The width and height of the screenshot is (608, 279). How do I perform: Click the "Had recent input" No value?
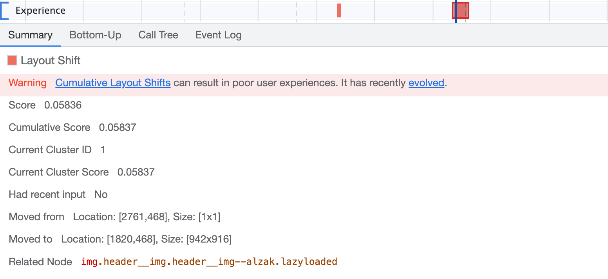click(101, 195)
